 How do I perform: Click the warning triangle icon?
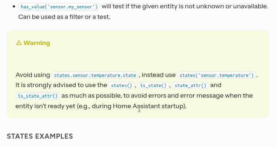(x=19, y=43)
